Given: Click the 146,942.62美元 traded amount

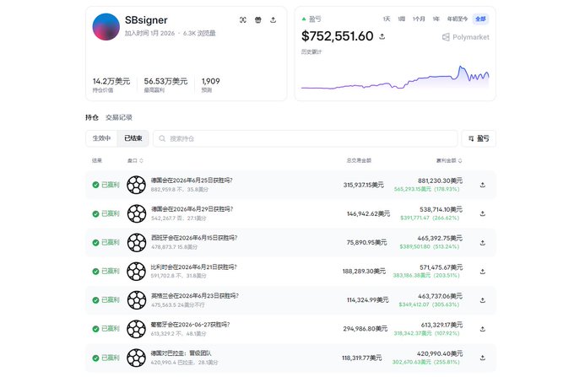Looking at the screenshot, I should pos(368,213).
